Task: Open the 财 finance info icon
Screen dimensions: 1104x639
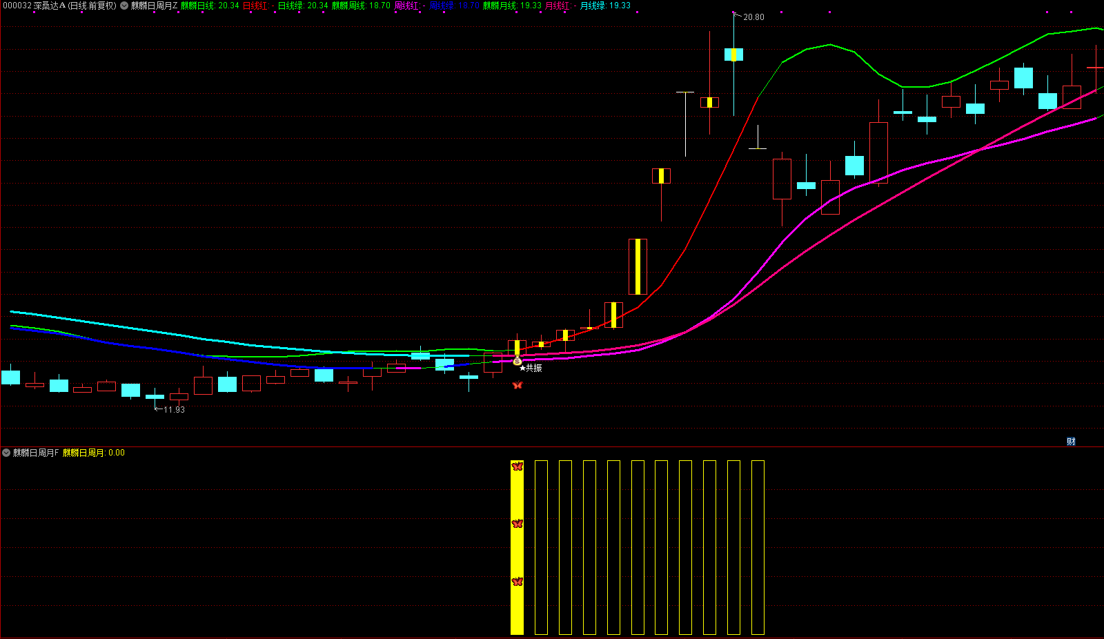Action: tap(1071, 442)
